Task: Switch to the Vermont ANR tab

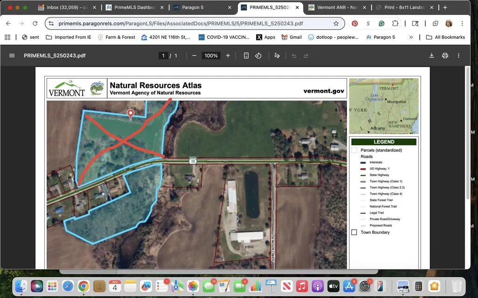Action: 336,7
